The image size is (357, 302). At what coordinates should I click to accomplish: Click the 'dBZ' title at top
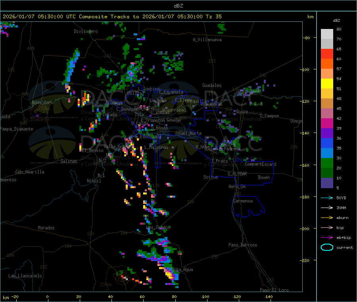[x=178, y=6]
